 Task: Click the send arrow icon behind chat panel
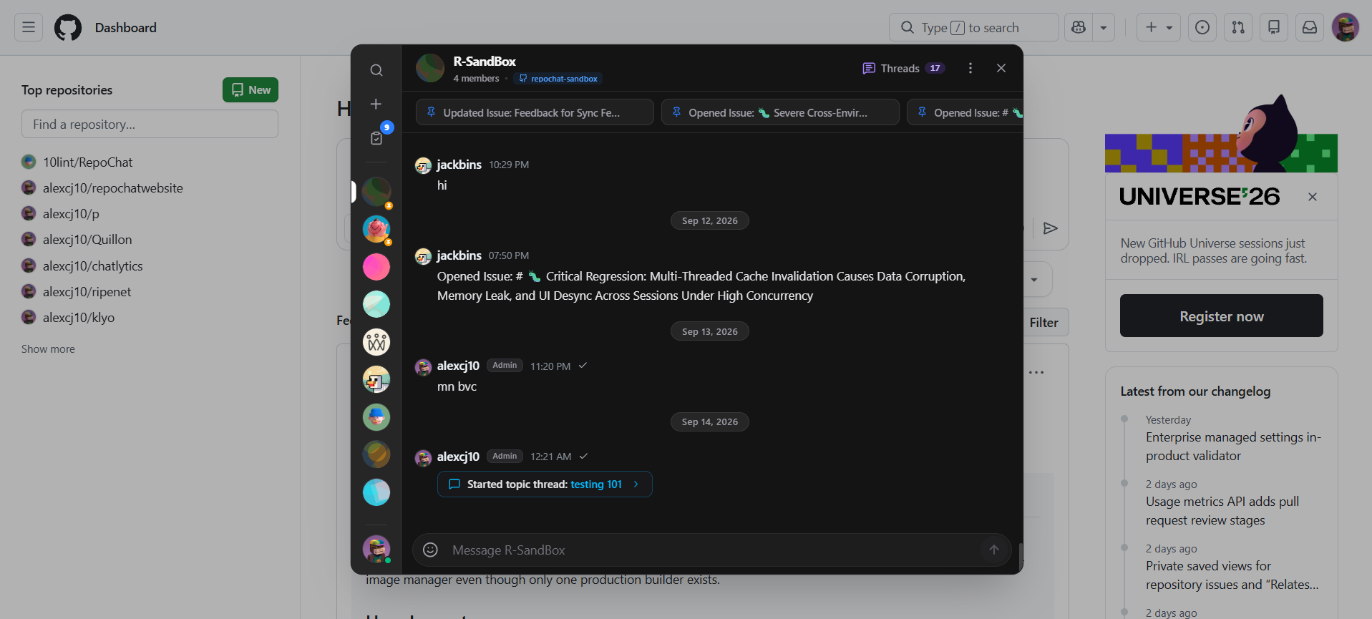pos(1050,228)
